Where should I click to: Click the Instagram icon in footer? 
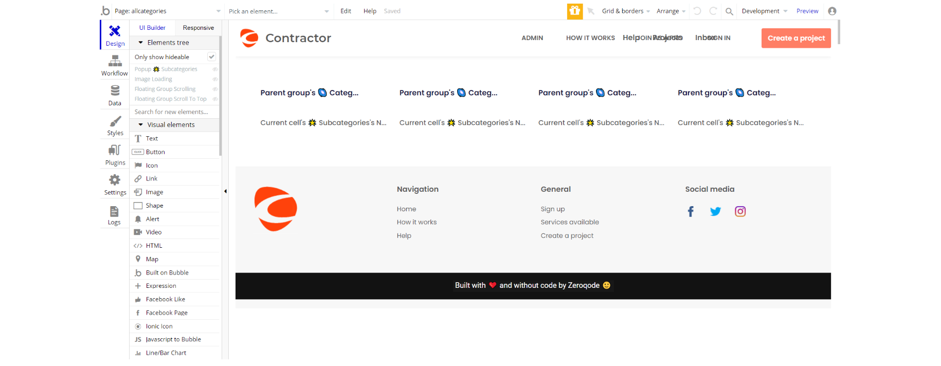[740, 211]
